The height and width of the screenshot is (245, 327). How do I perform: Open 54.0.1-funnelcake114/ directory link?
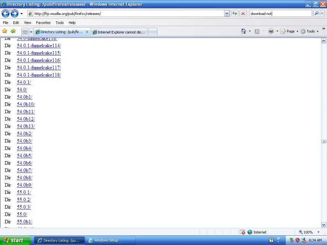pos(39,46)
